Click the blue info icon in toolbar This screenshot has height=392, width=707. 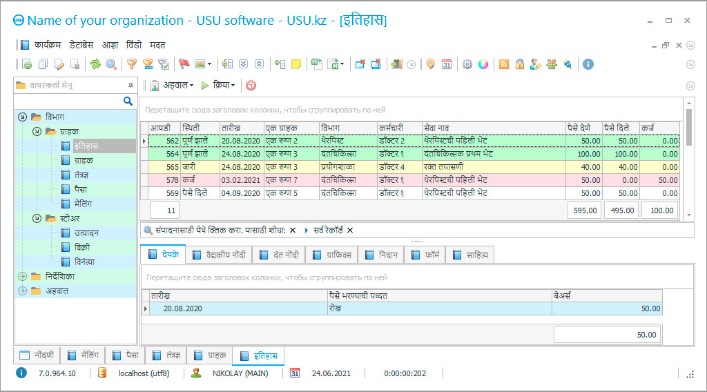(588, 64)
